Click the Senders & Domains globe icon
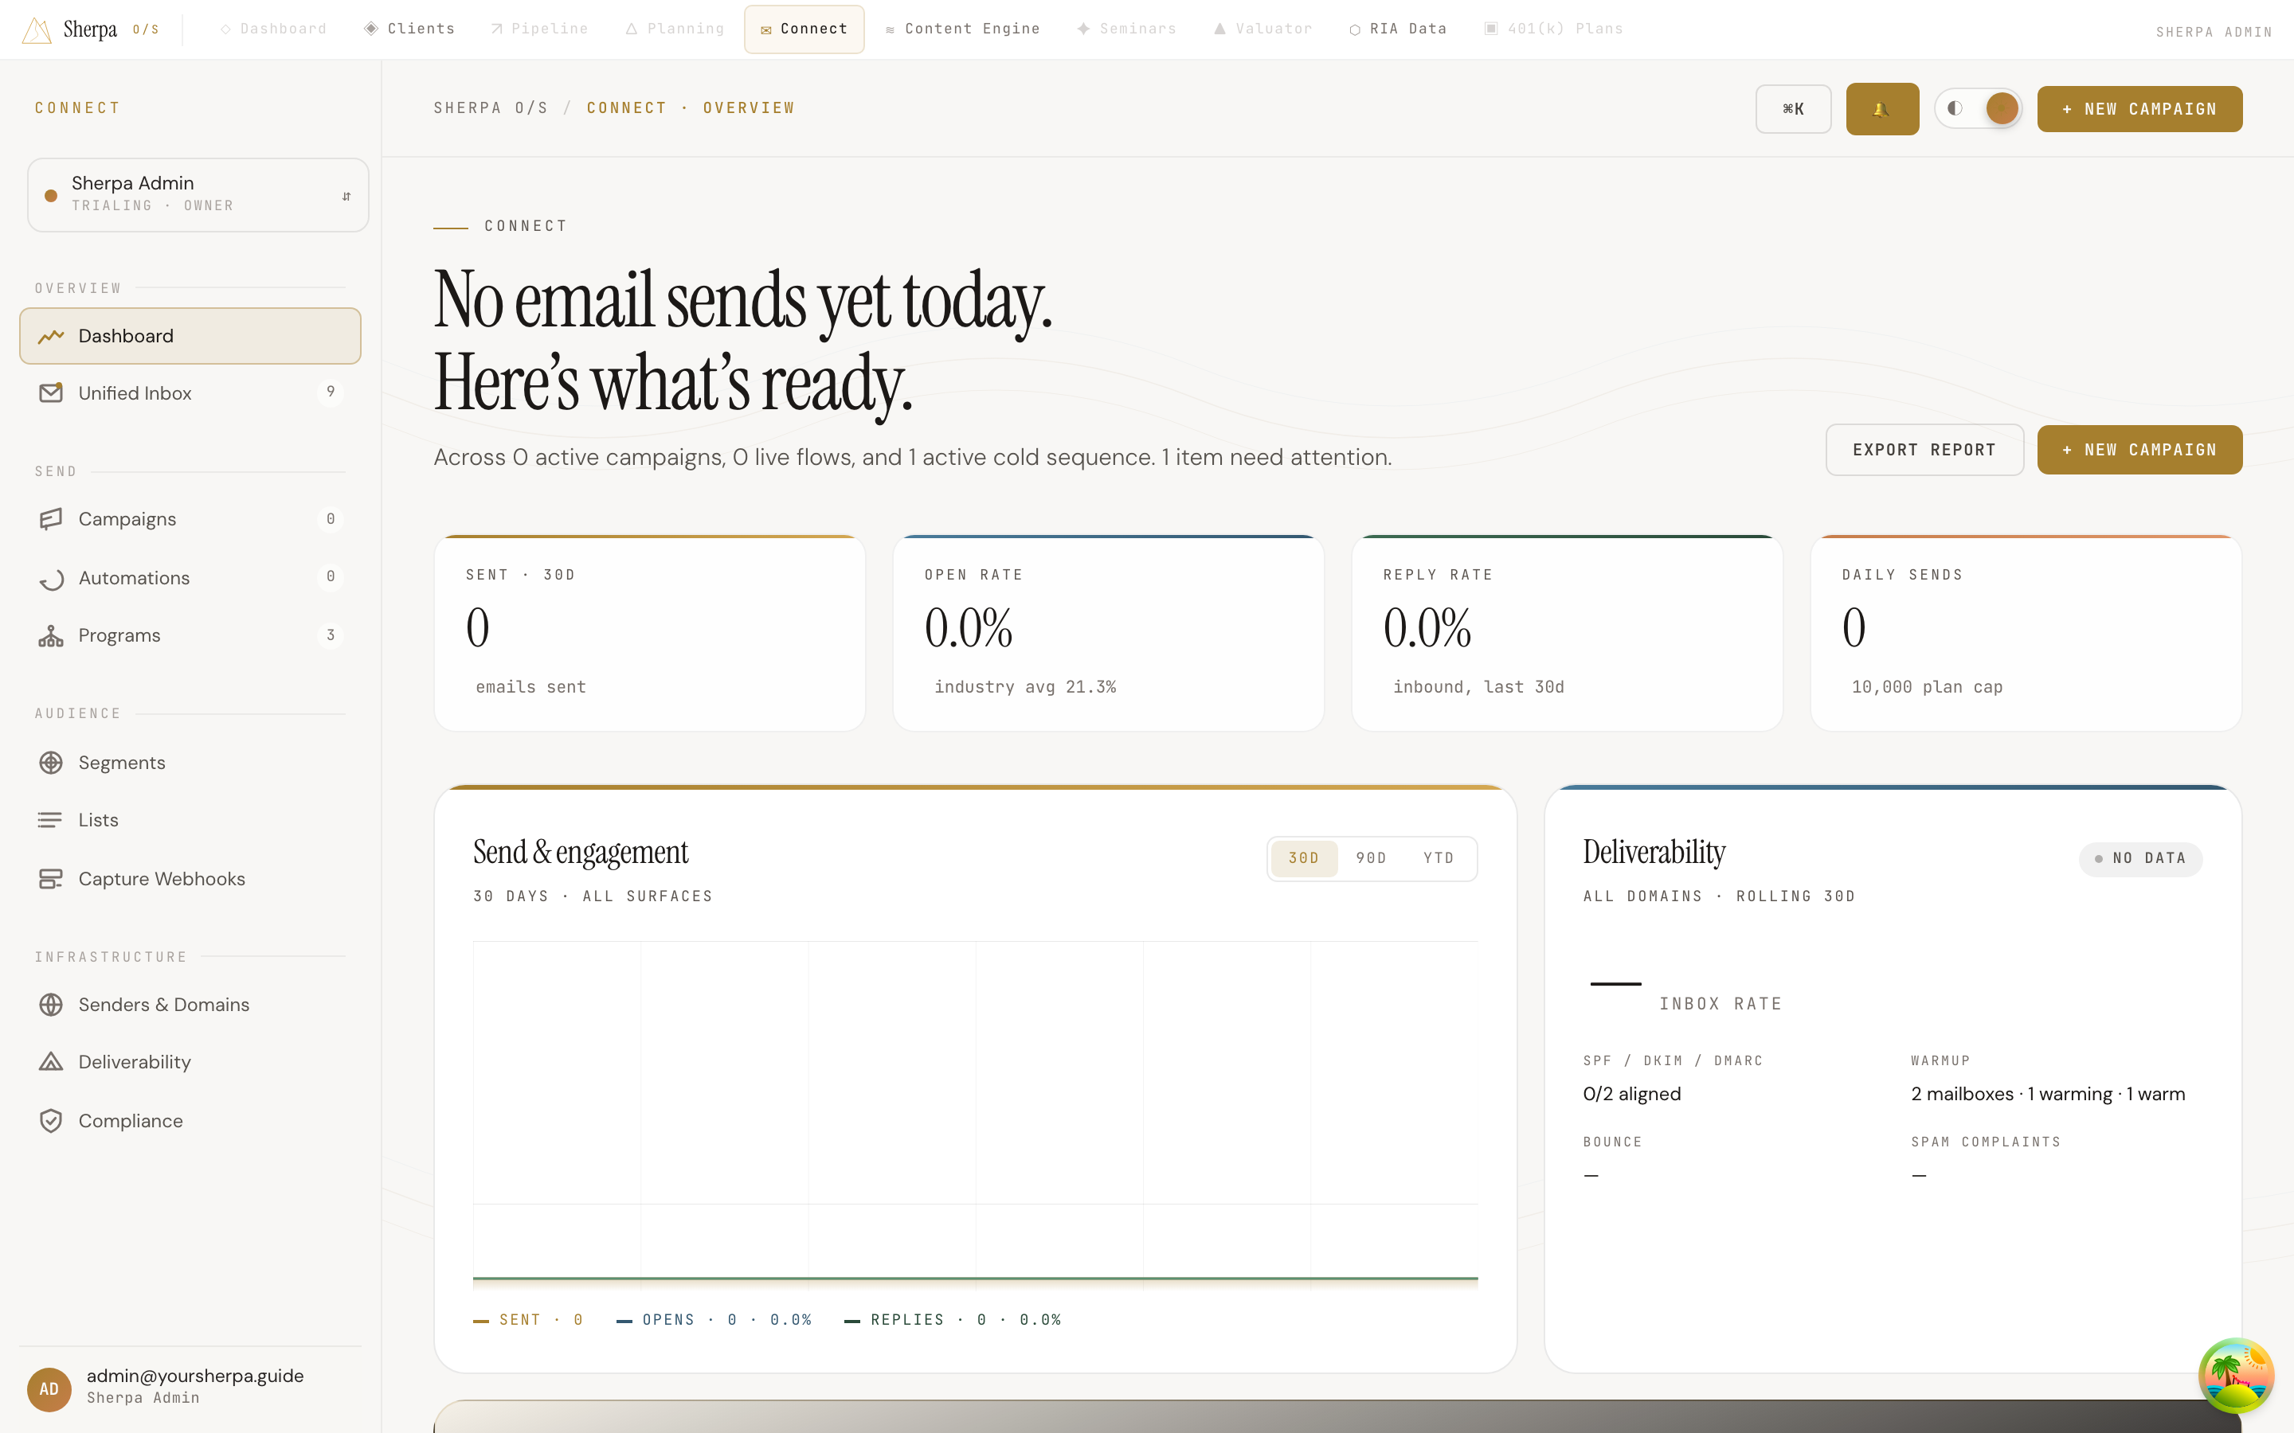This screenshot has height=1433, width=2294. click(51, 1005)
